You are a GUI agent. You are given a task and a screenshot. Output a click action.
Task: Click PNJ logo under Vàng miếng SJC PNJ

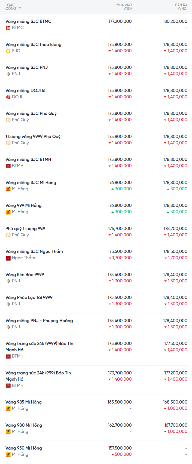coord(8,74)
